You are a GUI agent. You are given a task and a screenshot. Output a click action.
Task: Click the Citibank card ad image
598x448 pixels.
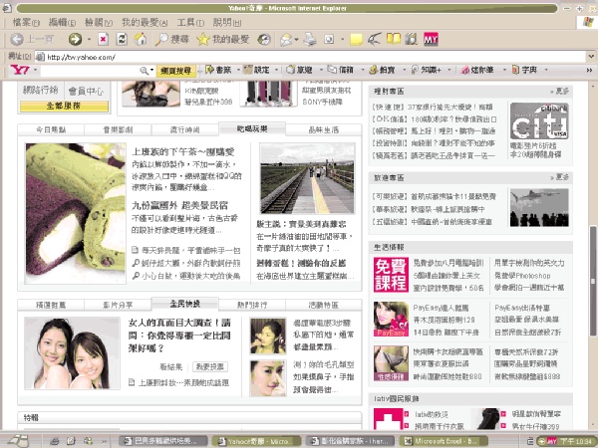[539, 121]
